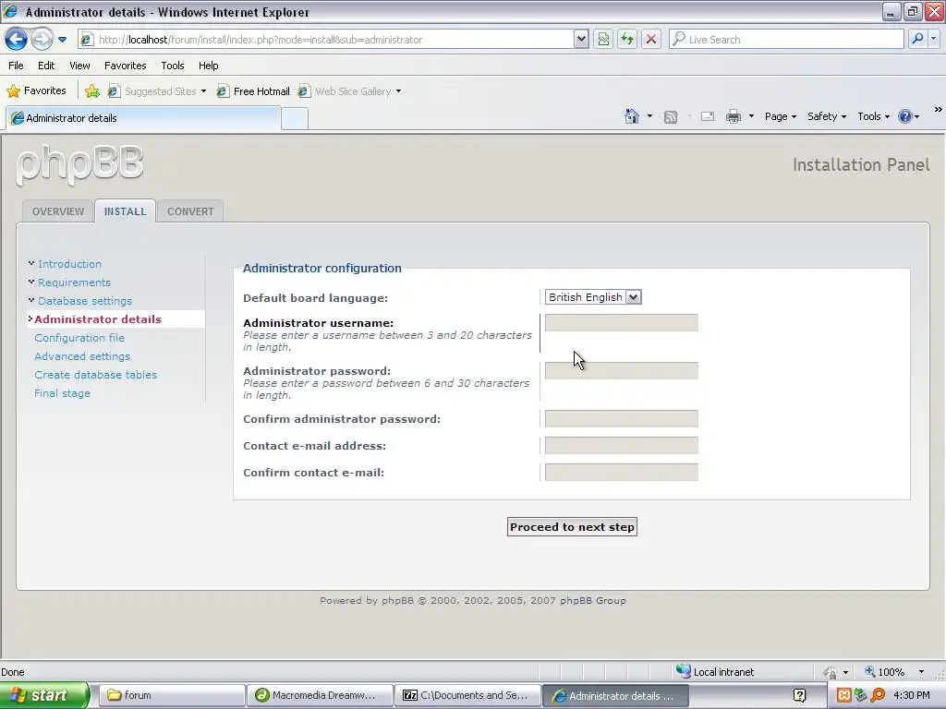946x709 pixels.
Task: Expand the command bar overflow chevron
Action: (938, 109)
